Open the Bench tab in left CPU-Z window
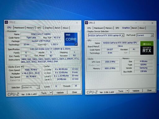 pos(57,28)
